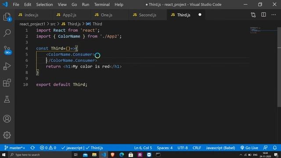Image resolution: width=281 pixels, height=158 pixels.
Task: Split the editor to the right
Action: click(263, 14)
